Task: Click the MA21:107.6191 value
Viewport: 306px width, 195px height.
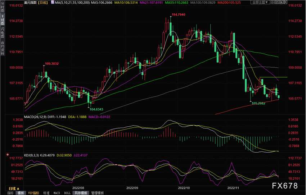Action: (151, 3)
